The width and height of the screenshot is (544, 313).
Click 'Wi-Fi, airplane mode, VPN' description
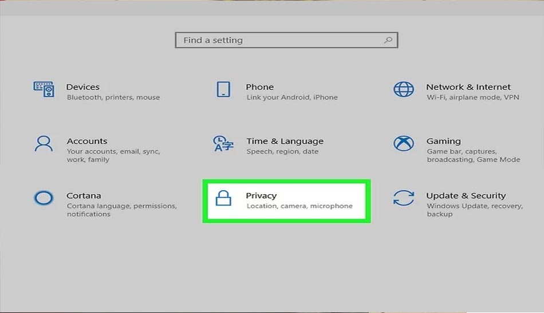[x=473, y=97]
